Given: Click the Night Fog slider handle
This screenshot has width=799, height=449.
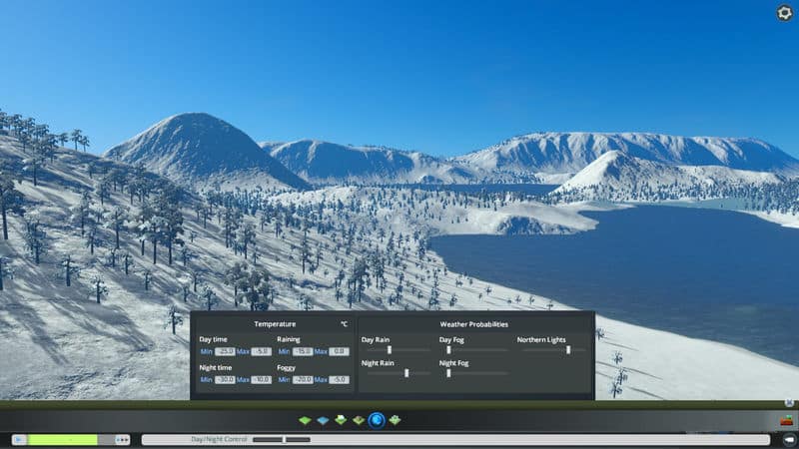Looking at the screenshot, I should (x=448, y=373).
